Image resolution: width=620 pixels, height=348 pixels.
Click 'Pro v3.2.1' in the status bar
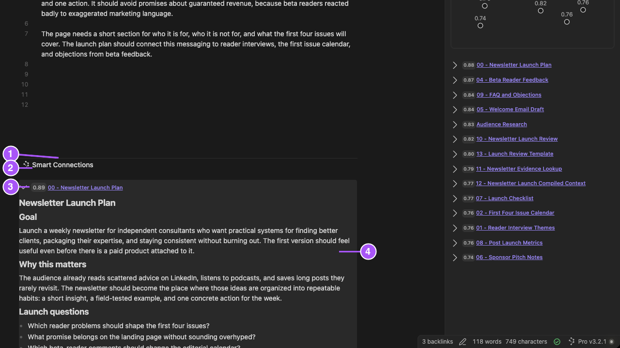[x=592, y=342]
